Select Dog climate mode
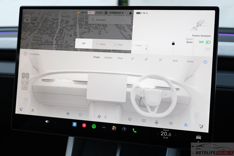 point(118,45)
